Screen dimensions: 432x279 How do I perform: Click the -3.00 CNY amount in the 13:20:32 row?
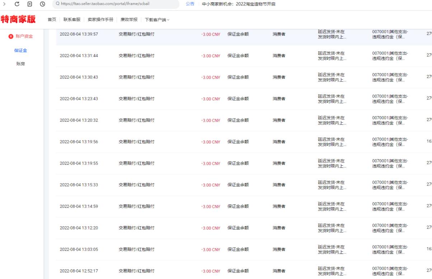[x=211, y=120]
